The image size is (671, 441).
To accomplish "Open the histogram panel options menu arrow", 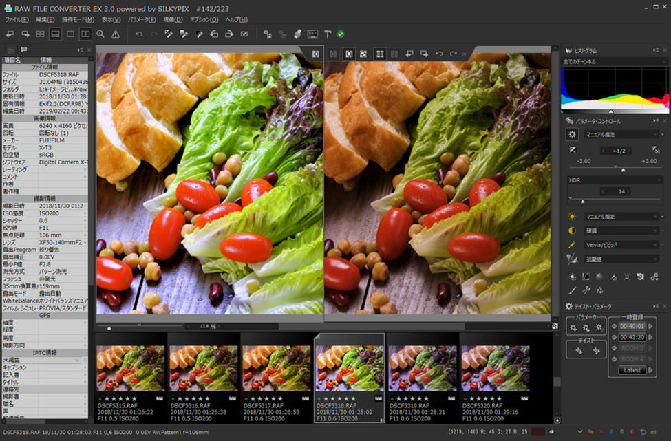I will (656, 50).
